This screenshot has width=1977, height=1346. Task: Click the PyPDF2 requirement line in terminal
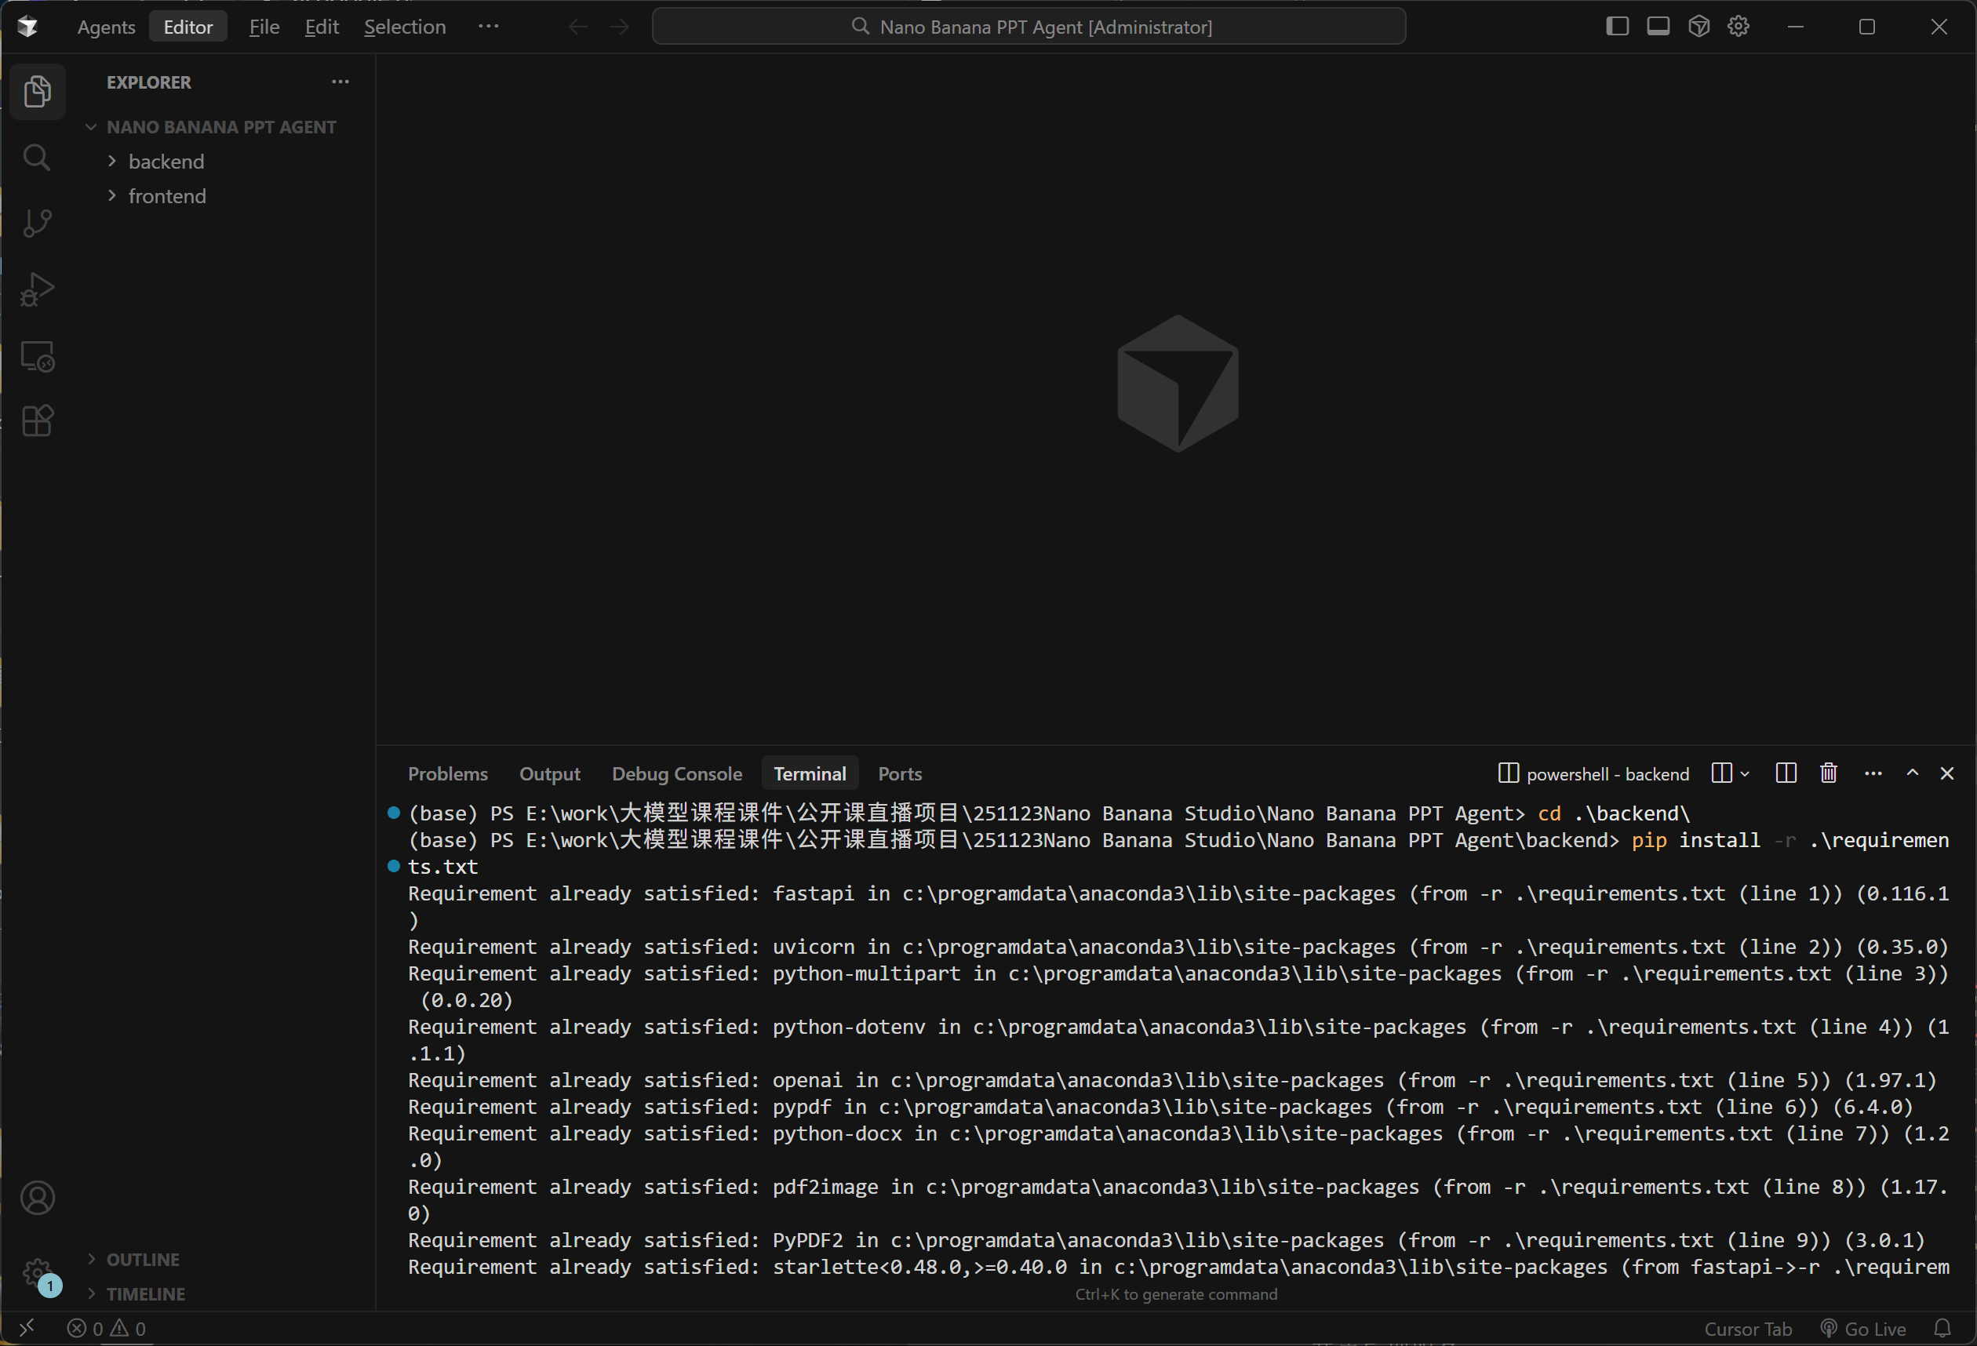click(1167, 1239)
